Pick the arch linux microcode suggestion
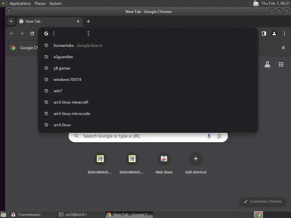The height and width of the screenshot is (218, 291). click(x=148, y=114)
